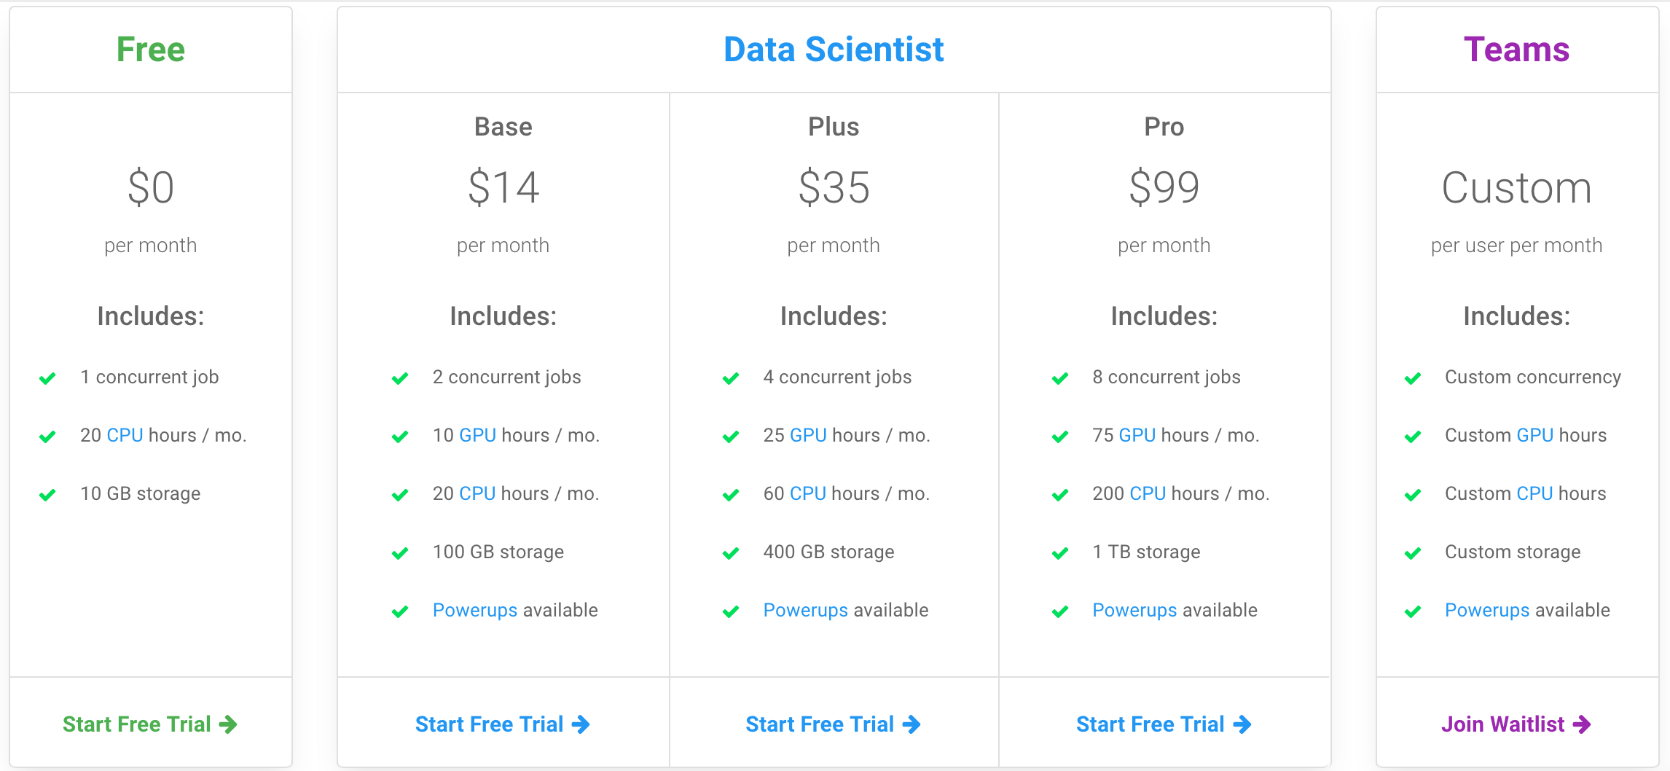Click the checkmark next to 100 GB storage
This screenshot has height=771, width=1670.
tap(400, 553)
